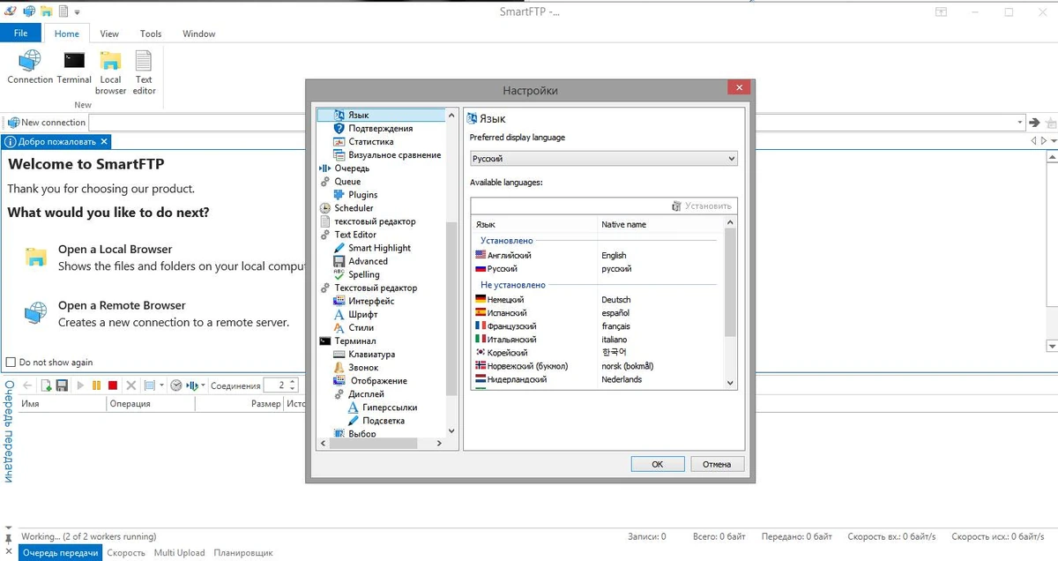
Task: Select Французский language row
Action: (597, 325)
